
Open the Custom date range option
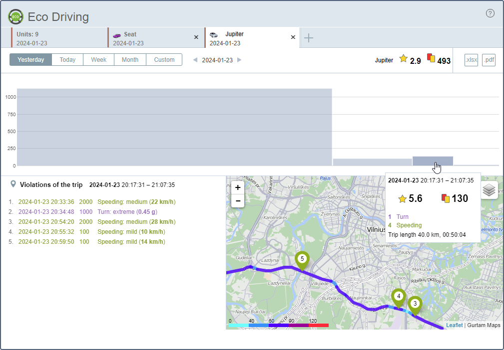click(164, 60)
